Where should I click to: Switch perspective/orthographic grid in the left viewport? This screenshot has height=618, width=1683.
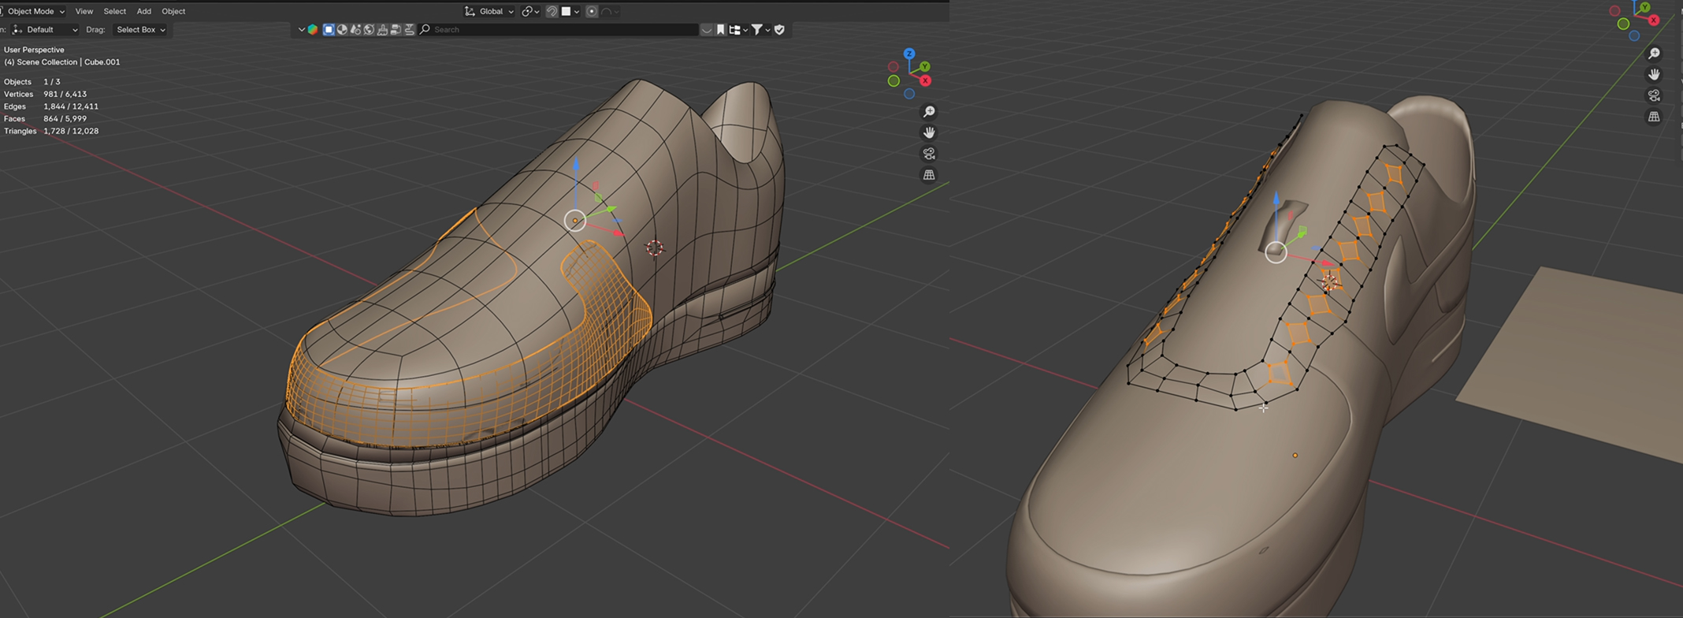click(929, 175)
